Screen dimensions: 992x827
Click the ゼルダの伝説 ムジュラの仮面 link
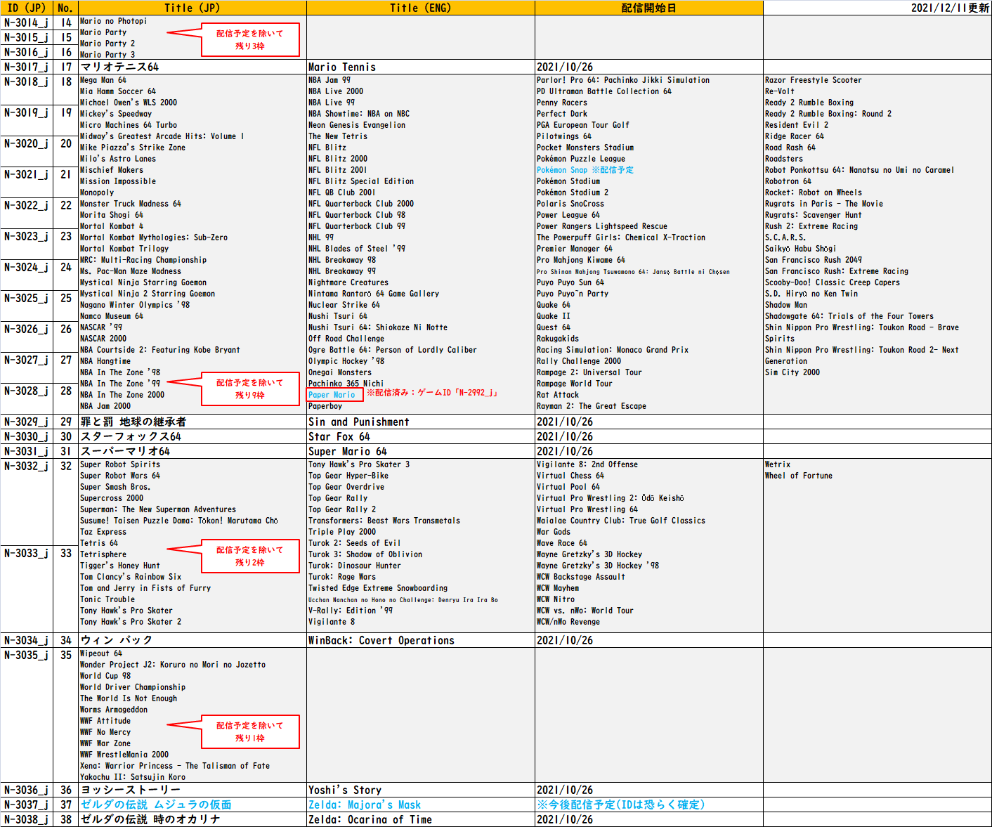[156, 805]
